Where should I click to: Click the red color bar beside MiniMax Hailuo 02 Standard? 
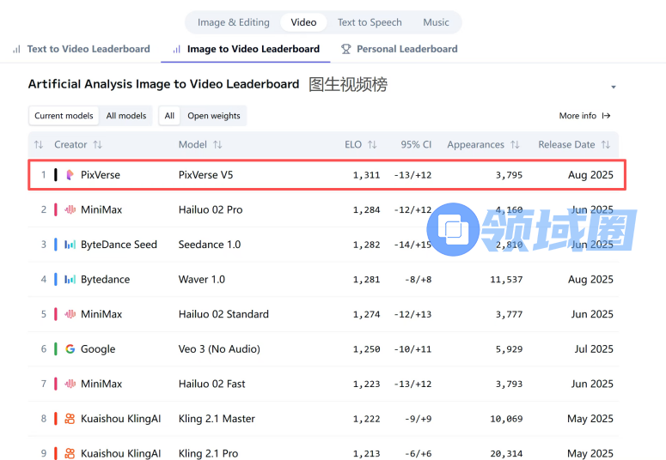57,314
